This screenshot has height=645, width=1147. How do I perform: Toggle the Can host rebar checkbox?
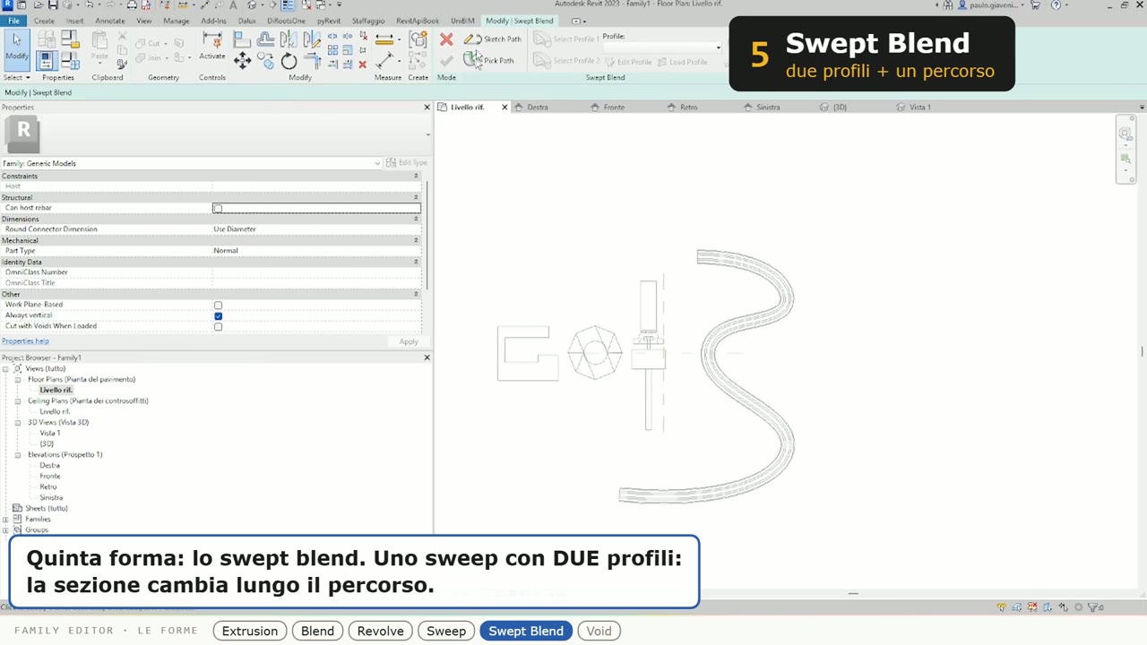pyautogui.click(x=218, y=208)
